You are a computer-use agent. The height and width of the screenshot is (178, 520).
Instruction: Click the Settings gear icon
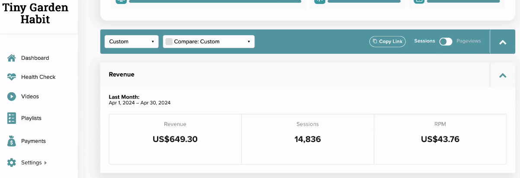tap(12, 162)
